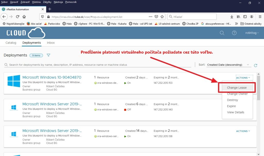Expand the Sort by Created Date dropdown

pyautogui.click(x=229, y=65)
